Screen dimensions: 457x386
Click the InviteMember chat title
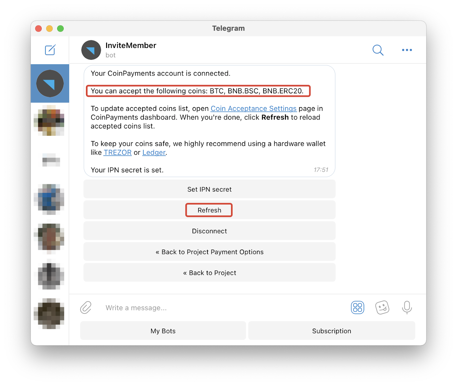pyautogui.click(x=131, y=45)
